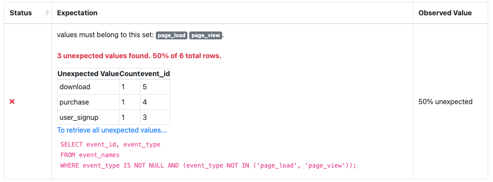This screenshot has height=182, width=493.
Task: Click the 'FROM event_names' query line
Action: [90, 155]
